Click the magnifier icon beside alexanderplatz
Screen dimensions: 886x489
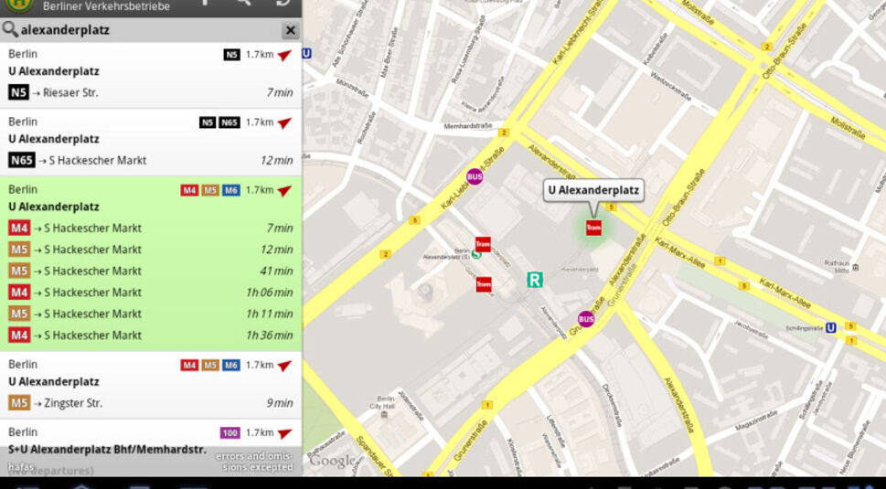pyautogui.click(x=10, y=30)
